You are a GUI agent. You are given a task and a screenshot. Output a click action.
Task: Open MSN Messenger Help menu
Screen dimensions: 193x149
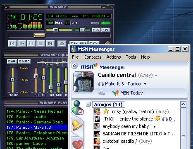point(145,57)
